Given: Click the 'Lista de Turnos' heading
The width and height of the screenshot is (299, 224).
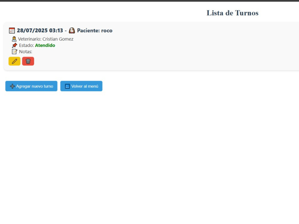Looking at the screenshot, I should (232, 13).
